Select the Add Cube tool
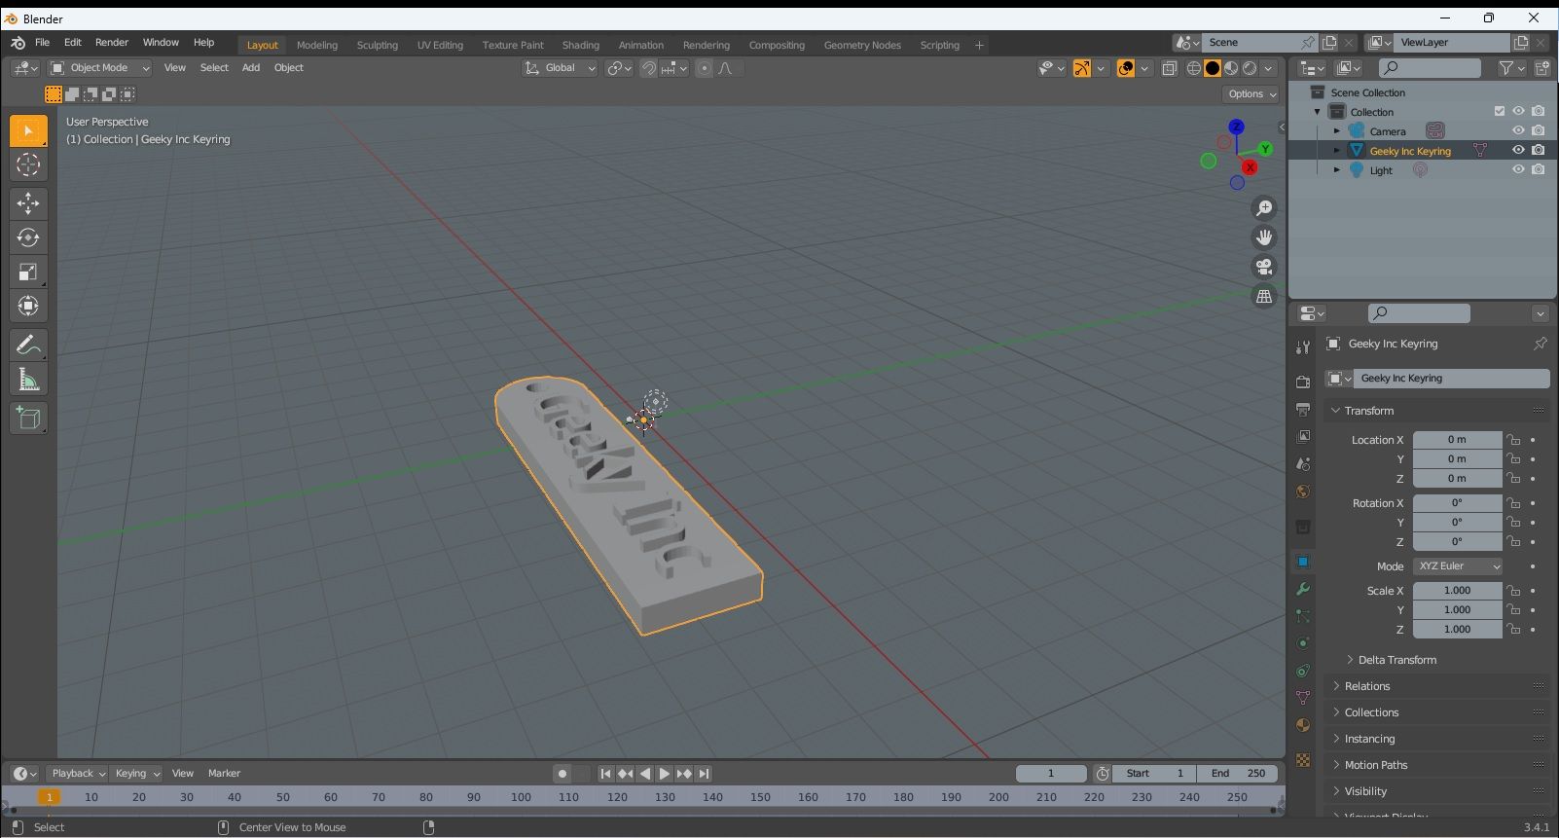Image resolution: width=1559 pixels, height=838 pixels. pyautogui.click(x=28, y=419)
